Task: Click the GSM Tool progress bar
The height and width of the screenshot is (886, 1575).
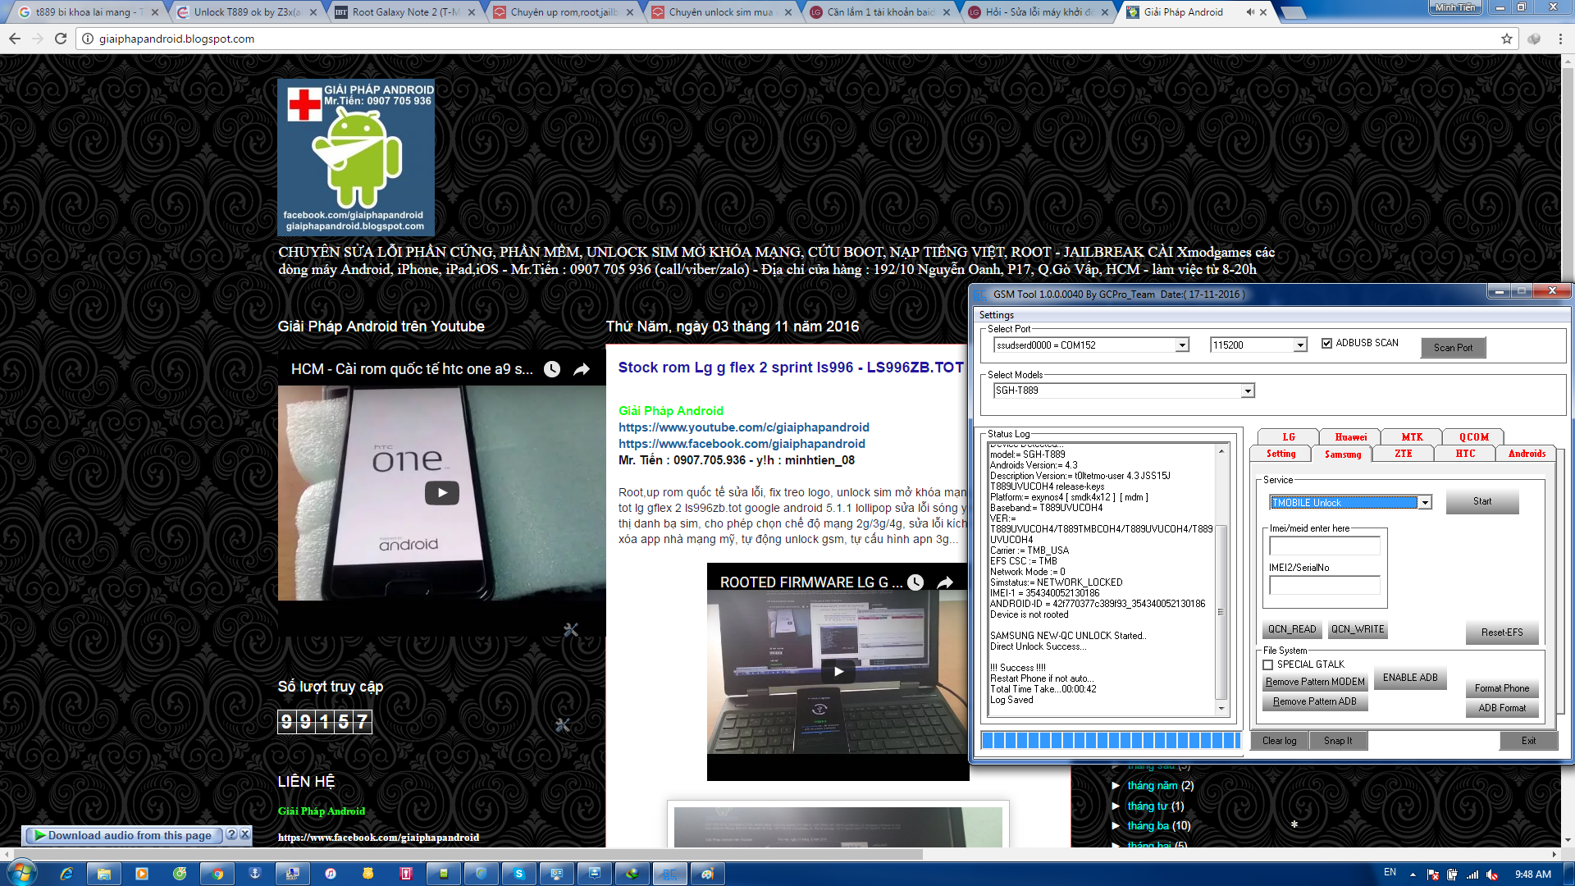Action: (x=1111, y=741)
